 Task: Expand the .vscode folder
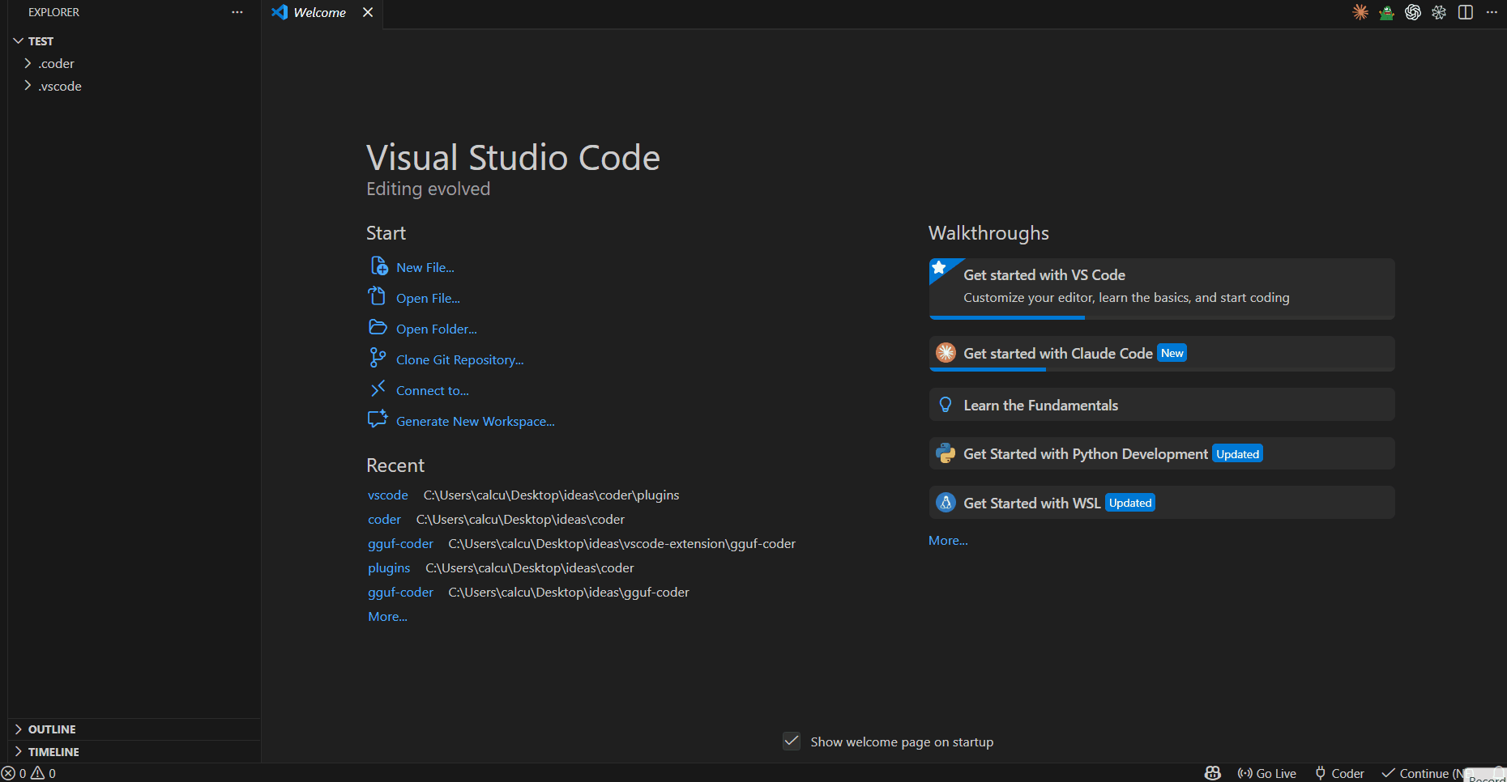click(60, 86)
